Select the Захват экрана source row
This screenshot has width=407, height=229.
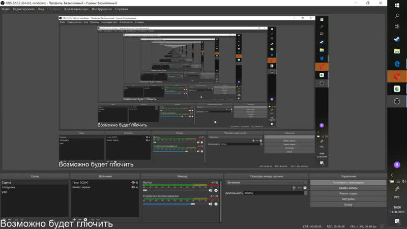pyautogui.click(x=105, y=187)
